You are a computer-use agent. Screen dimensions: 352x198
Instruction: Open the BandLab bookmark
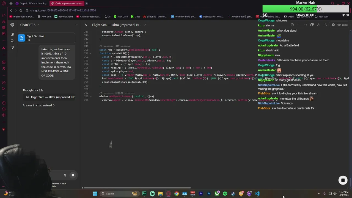[155, 16]
